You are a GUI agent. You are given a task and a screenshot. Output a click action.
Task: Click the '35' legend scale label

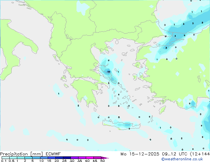(x=79, y=161)
